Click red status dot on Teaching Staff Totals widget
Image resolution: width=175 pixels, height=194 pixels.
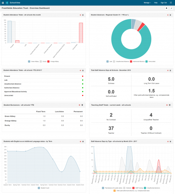point(167,105)
